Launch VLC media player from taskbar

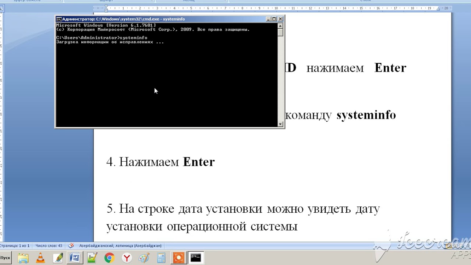pos(40,258)
